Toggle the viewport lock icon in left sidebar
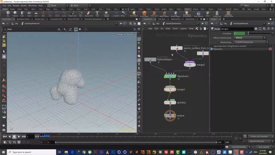 [x=4, y=56]
